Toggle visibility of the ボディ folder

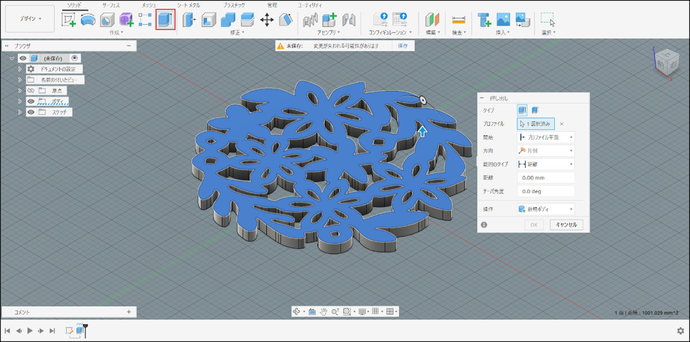31,101
